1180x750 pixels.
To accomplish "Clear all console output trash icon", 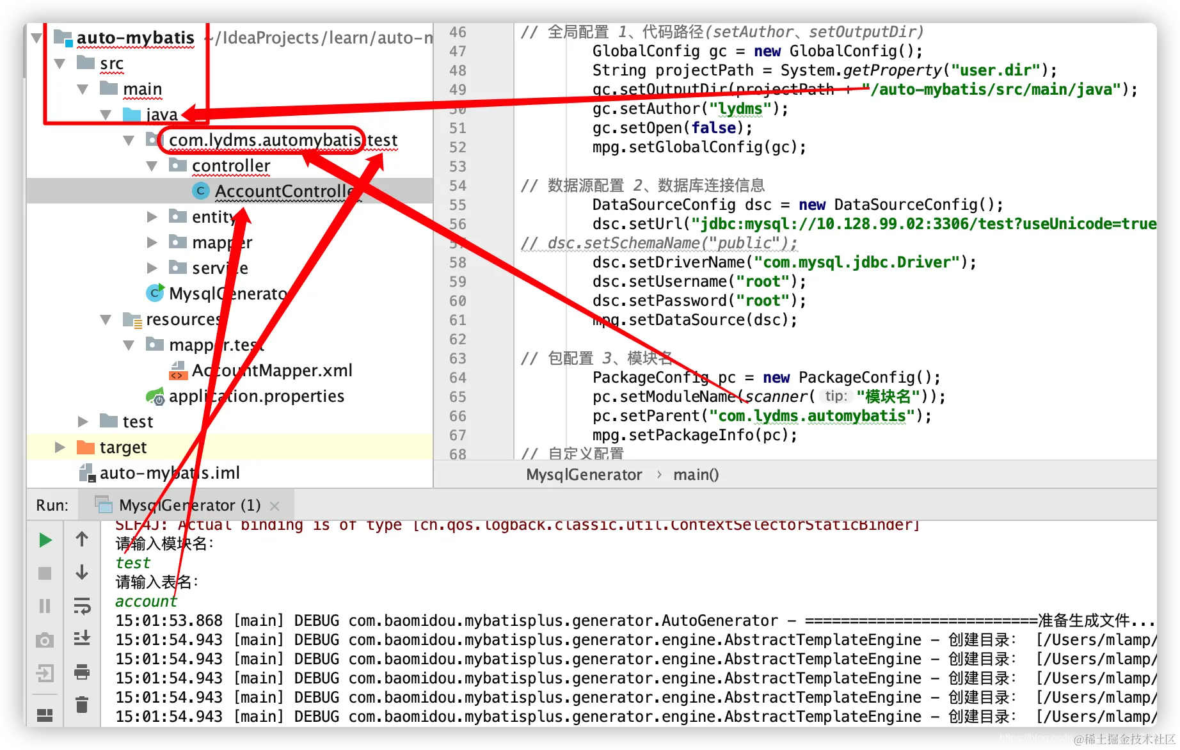I will [82, 705].
